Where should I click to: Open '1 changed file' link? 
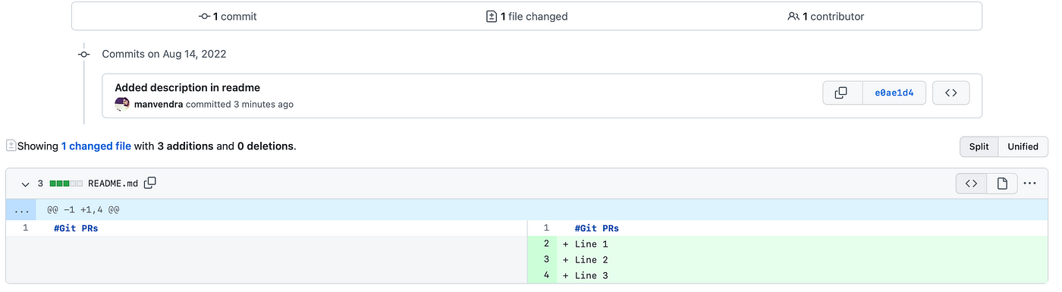coord(96,146)
